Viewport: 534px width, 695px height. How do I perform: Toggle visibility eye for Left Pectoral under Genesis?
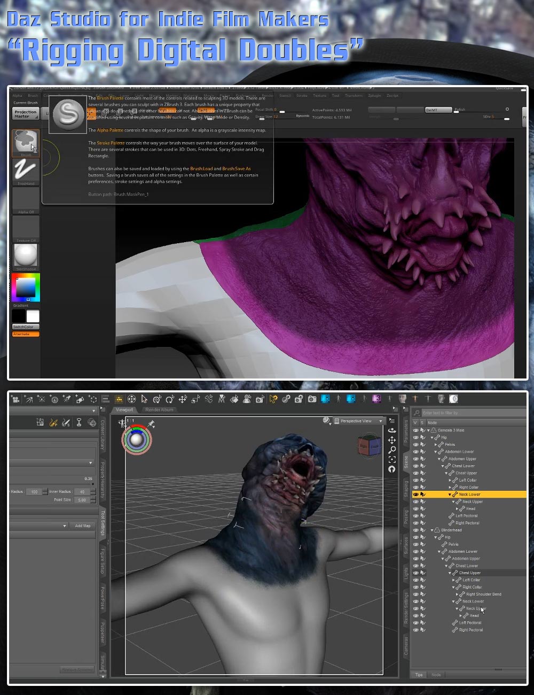(415, 516)
